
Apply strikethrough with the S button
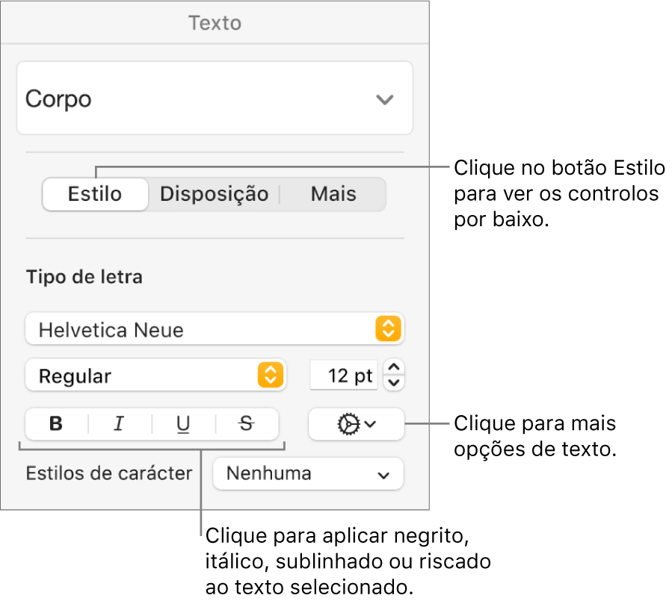(x=247, y=424)
